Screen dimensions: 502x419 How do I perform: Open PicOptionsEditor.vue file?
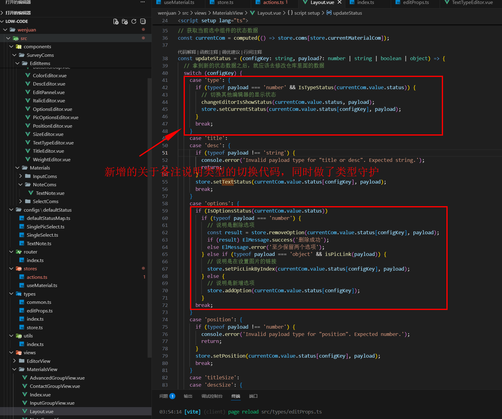(x=55, y=117)
